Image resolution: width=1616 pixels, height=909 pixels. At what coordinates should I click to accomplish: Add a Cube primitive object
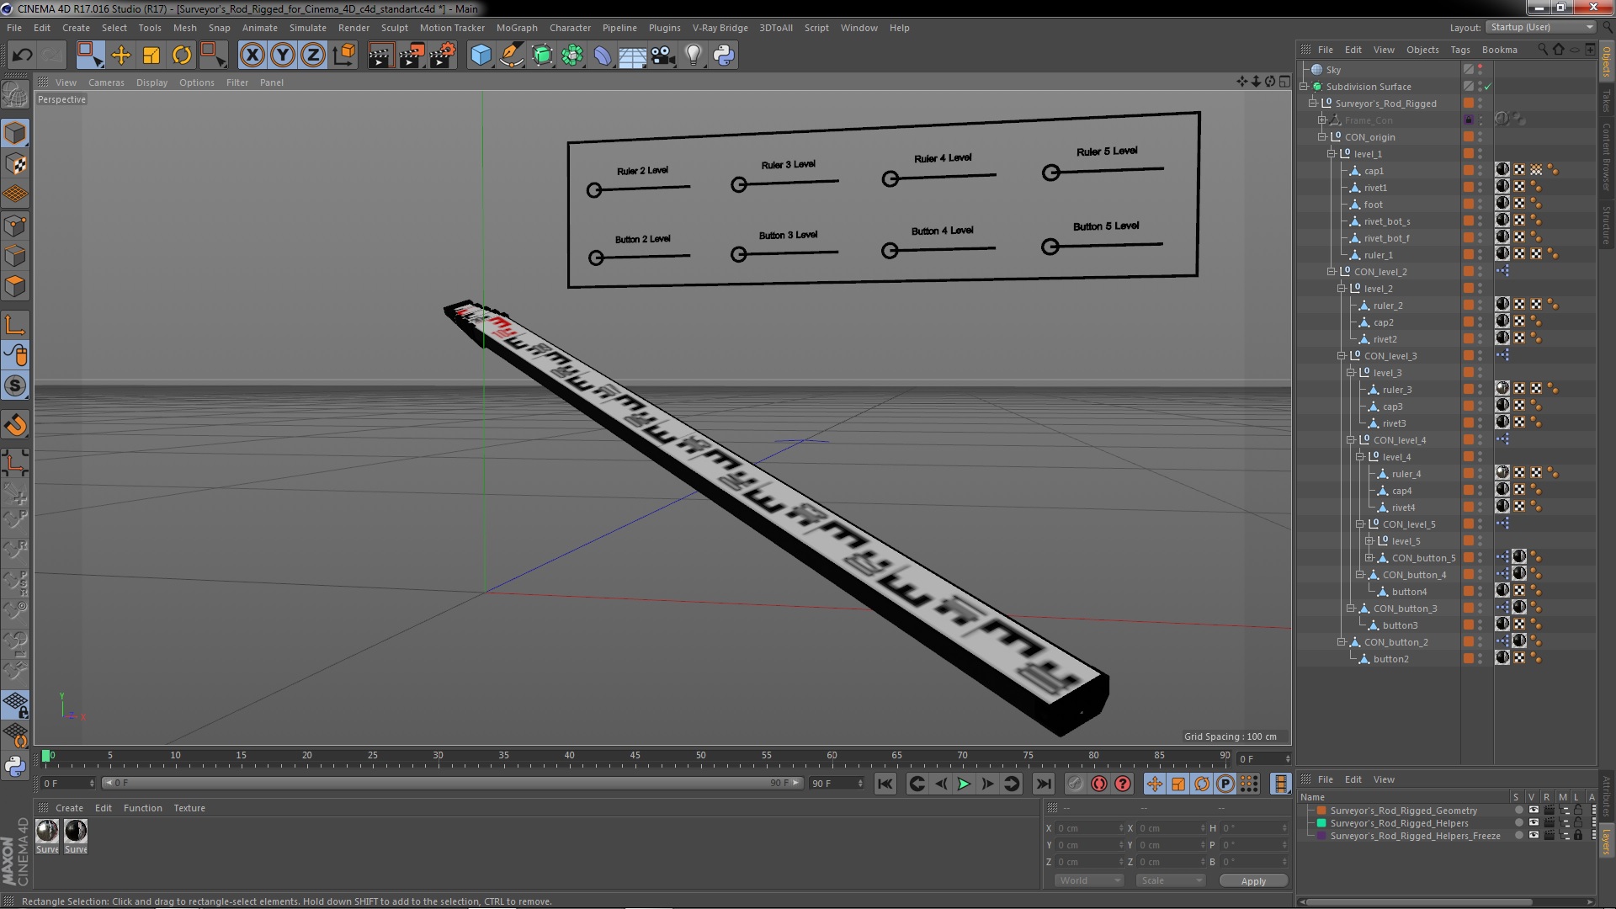[x=481, y=56]
